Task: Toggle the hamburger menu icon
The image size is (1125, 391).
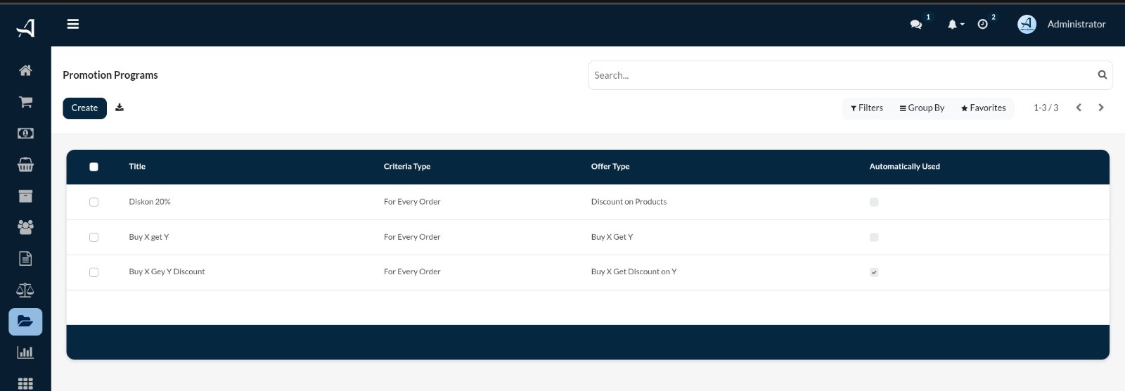Action: pyautogui.click(x=73, y=24)
